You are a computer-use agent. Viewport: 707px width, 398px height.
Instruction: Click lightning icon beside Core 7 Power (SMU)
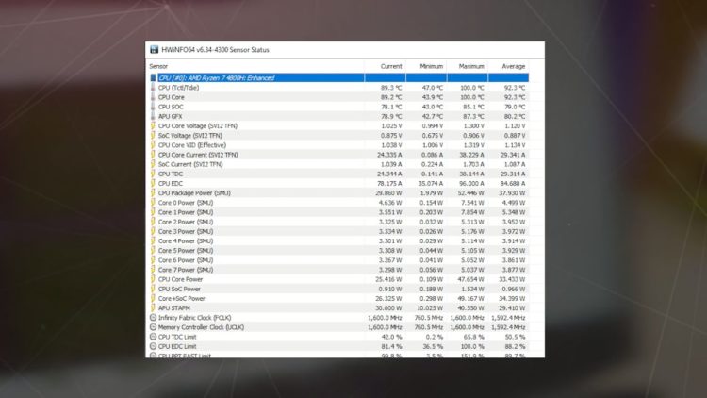point(153,270)
